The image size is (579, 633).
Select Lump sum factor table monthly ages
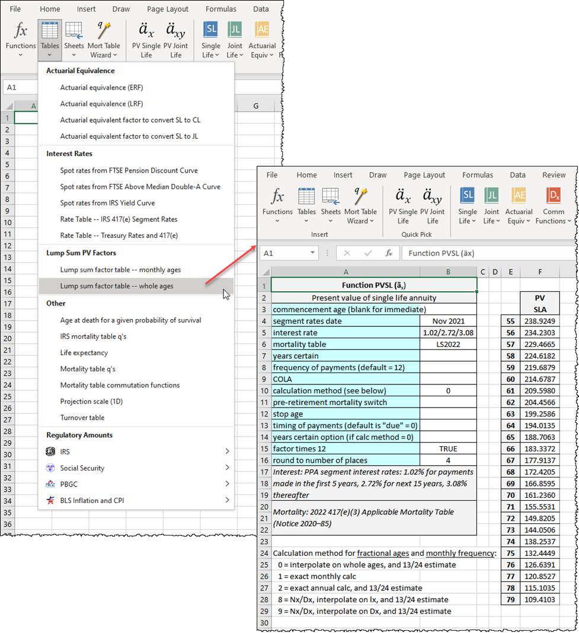(x=137, y=270)
